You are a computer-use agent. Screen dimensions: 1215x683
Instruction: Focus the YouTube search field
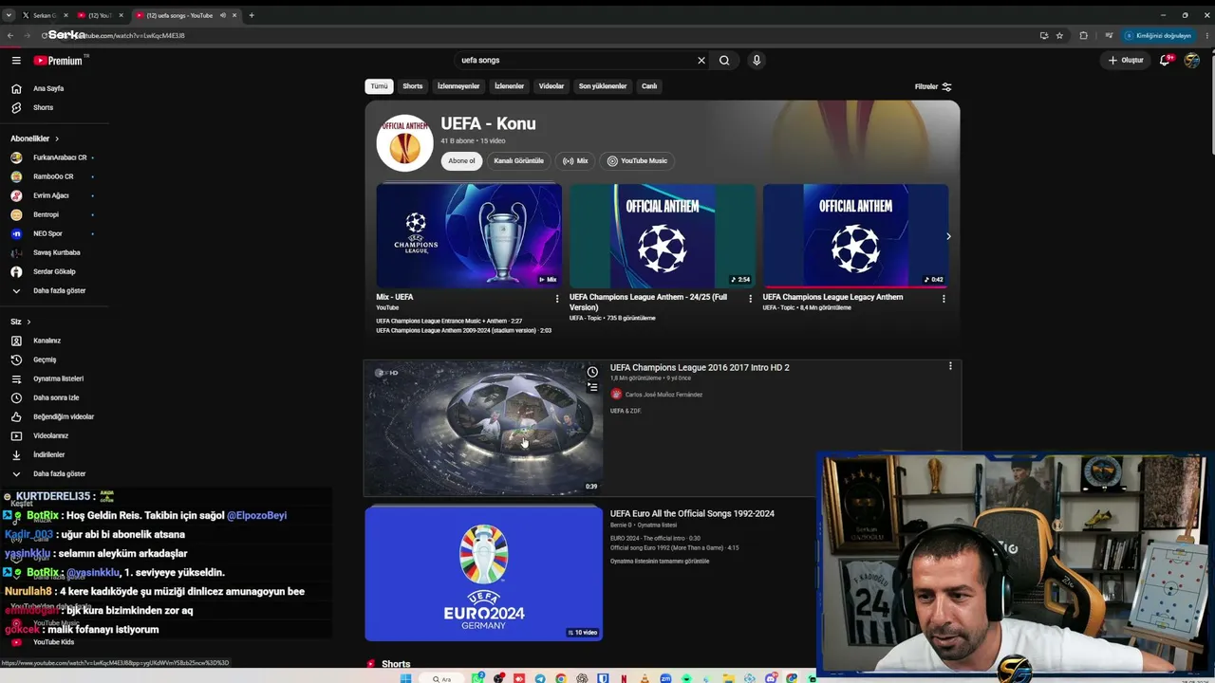point(577,60)
